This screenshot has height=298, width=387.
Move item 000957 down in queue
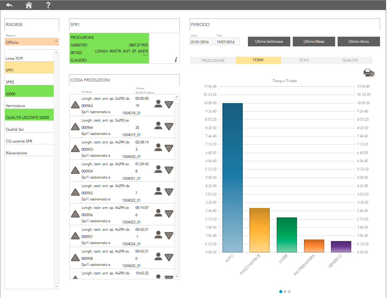169,236
